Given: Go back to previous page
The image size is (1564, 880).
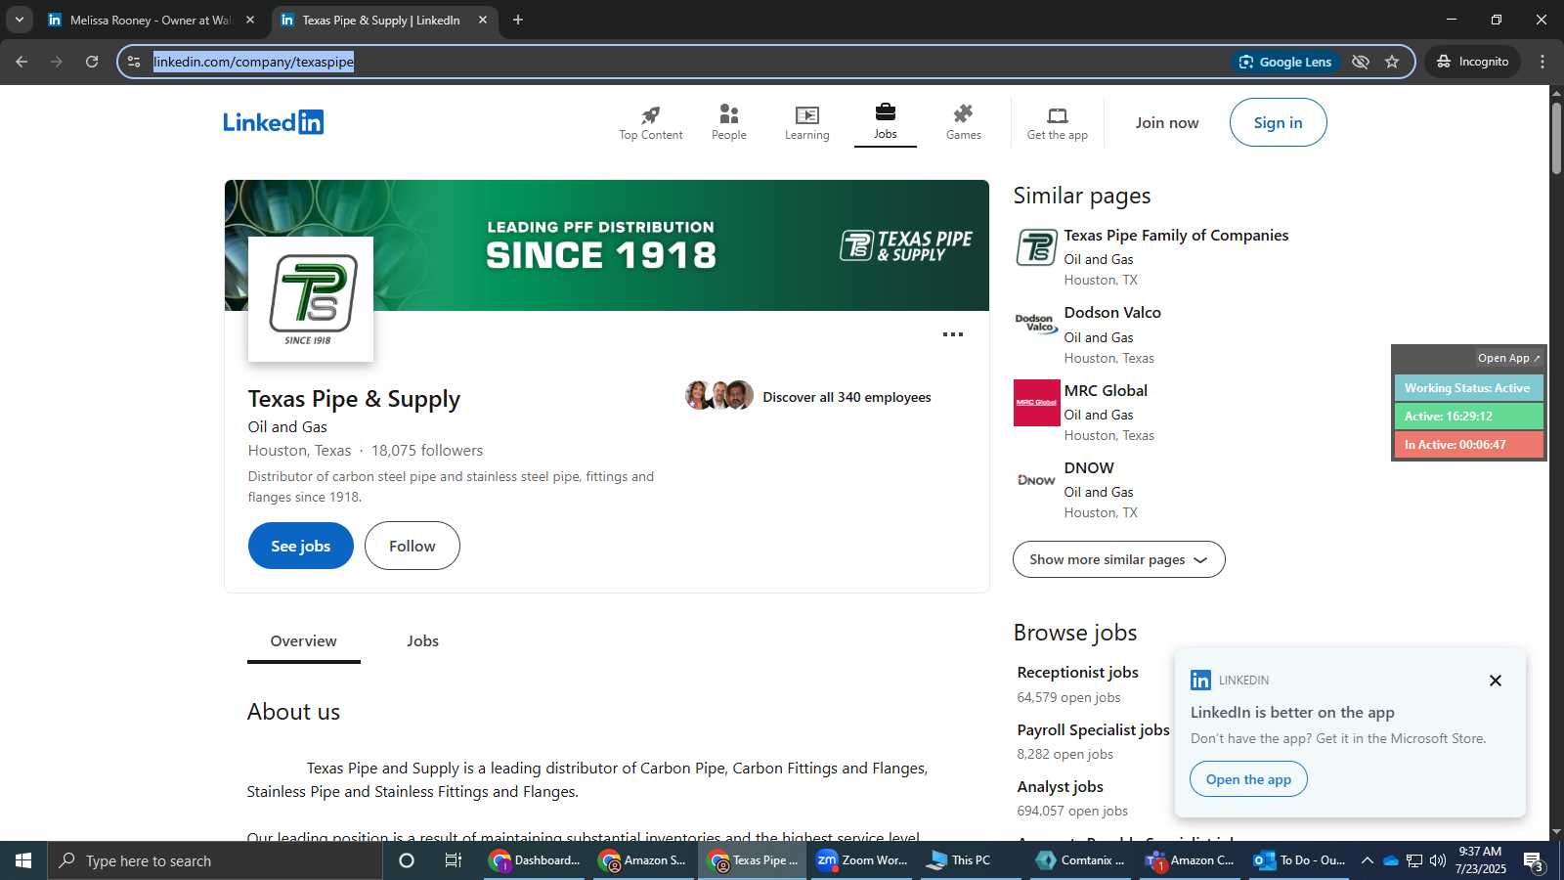Looking at the screenshot, I should tap(22, 62).
